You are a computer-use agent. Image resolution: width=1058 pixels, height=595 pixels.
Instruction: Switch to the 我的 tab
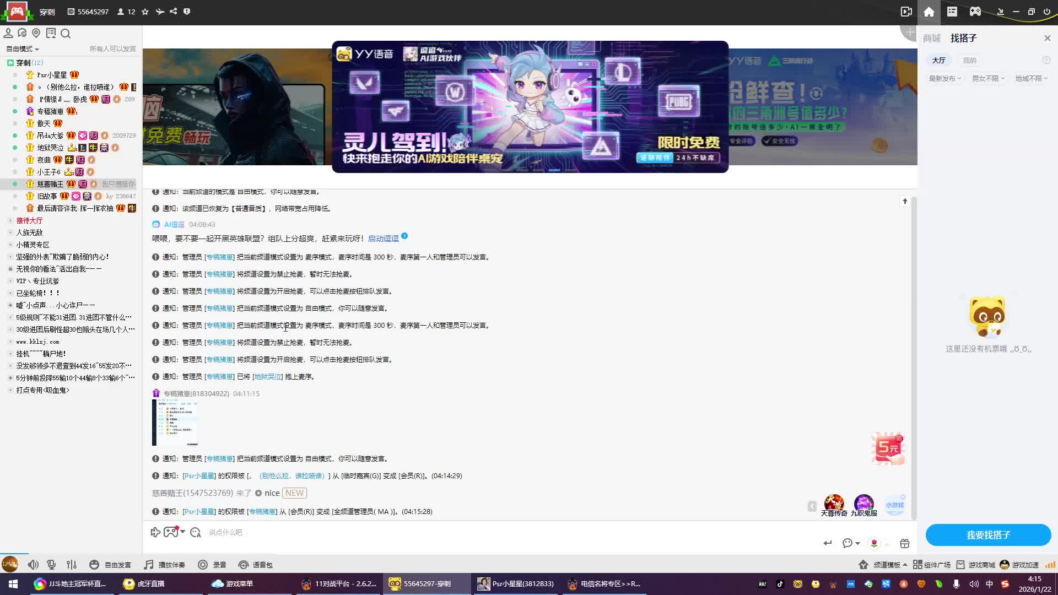pos(969,60)
